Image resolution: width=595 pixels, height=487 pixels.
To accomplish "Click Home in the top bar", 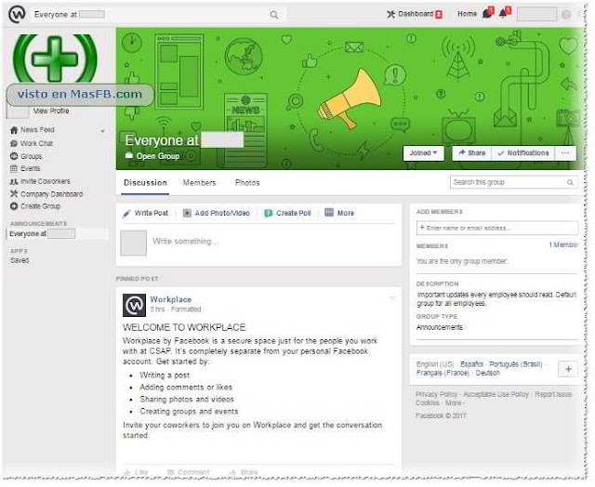I will [x=467, y=14].
